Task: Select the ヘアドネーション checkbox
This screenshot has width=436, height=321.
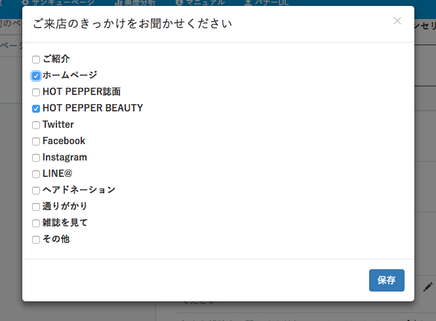Action: pos(36,191)
